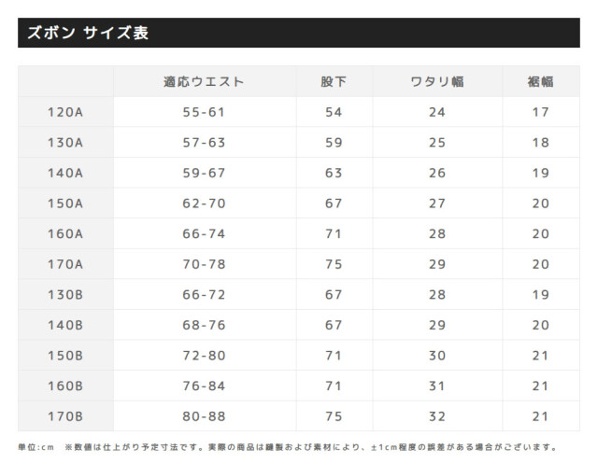This screenshot has height=463, width=598.
Task: Select the 80-88 waist range cell
Action: 204,416
